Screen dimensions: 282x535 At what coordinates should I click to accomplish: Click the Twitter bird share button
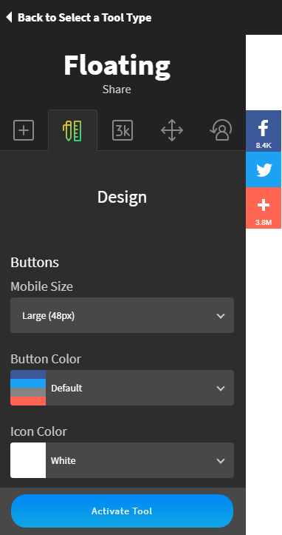264,169
